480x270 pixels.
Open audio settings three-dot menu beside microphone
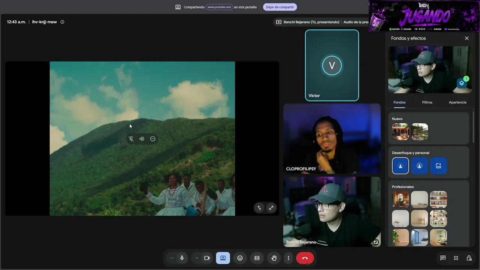pyautogui.click(x=172, y=258)
